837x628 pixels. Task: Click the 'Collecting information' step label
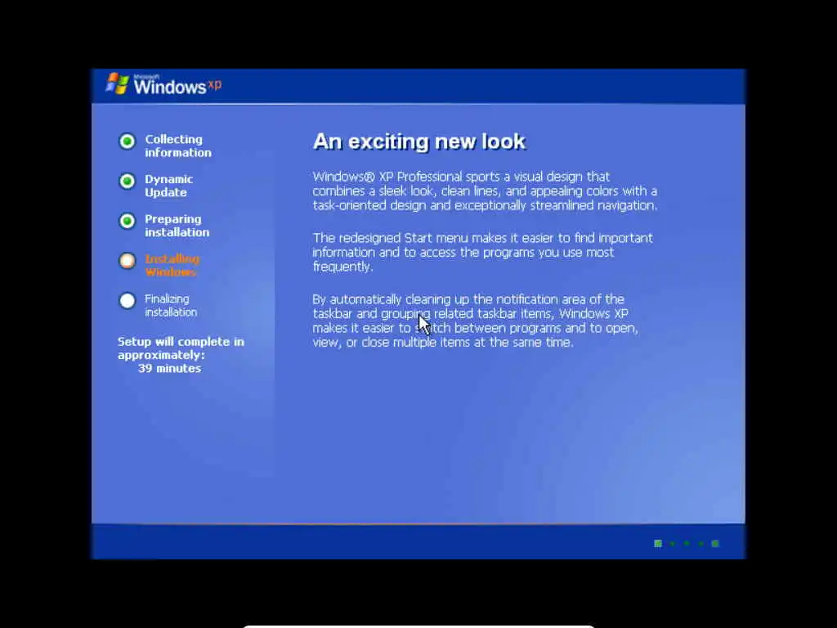click(178, 146)
